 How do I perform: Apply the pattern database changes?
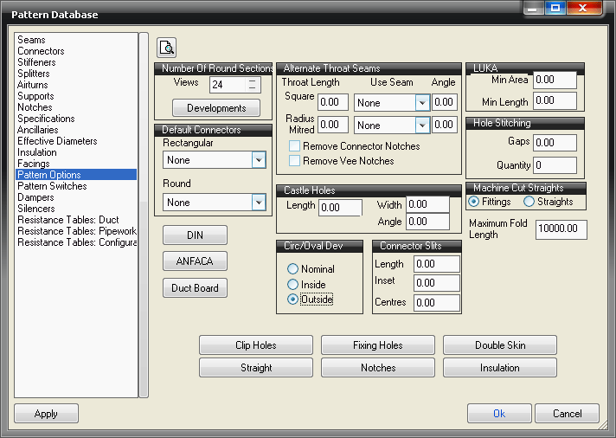coord(47,413)
